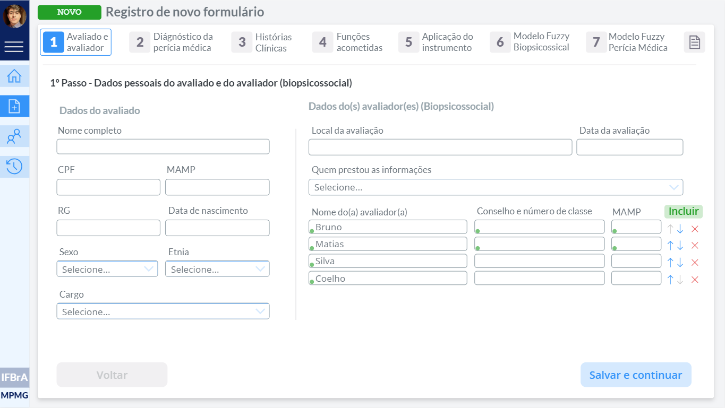Click the Local da avaliação field
Image resolution: width=725 pixels, height=408 pixels.
pos(440,147)
